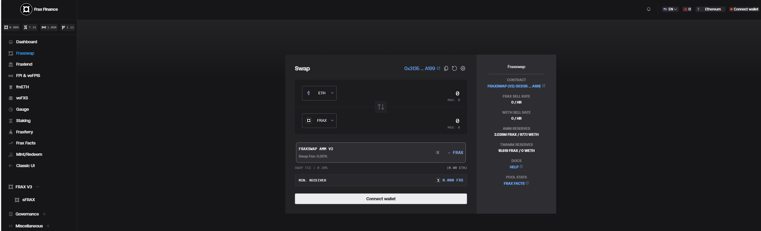This screenshot has width=761, height=231.
Task: Click Connect wallet in top bar
Action: [x=744, y=9]
